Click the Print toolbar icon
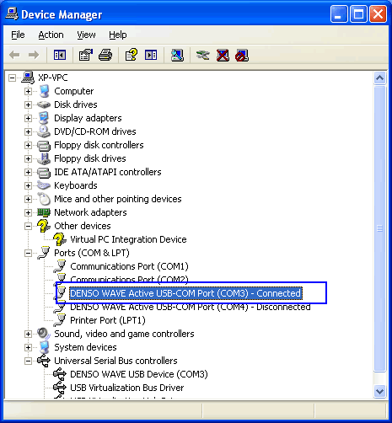The image size is (392, 423). pos(105,55)
